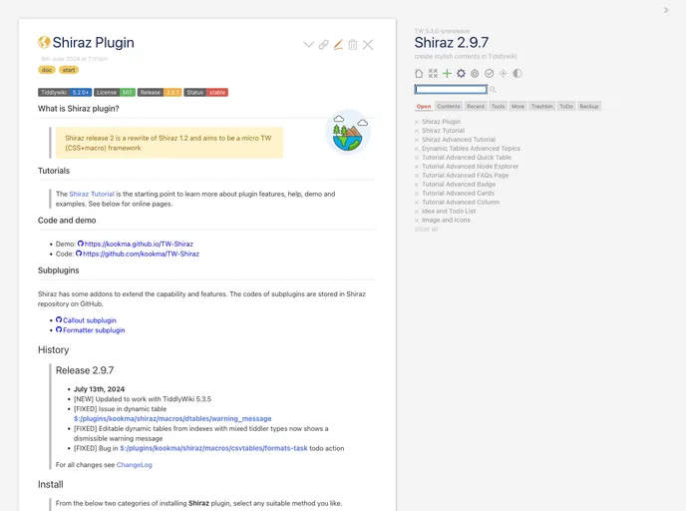Image resolution: width=686 pixels, height=511 pixels.
Task: Collapse the sidebar with the top-right chevron
Action: 666,10
